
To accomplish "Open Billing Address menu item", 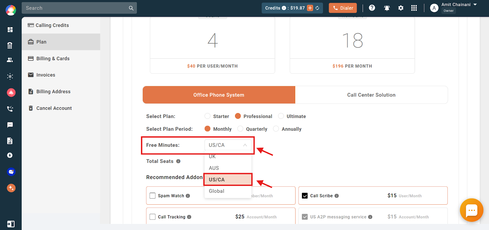I will pos(61,91).
